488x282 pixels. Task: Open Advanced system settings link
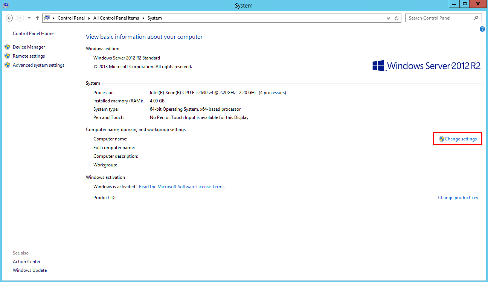[x=38, y=65]
